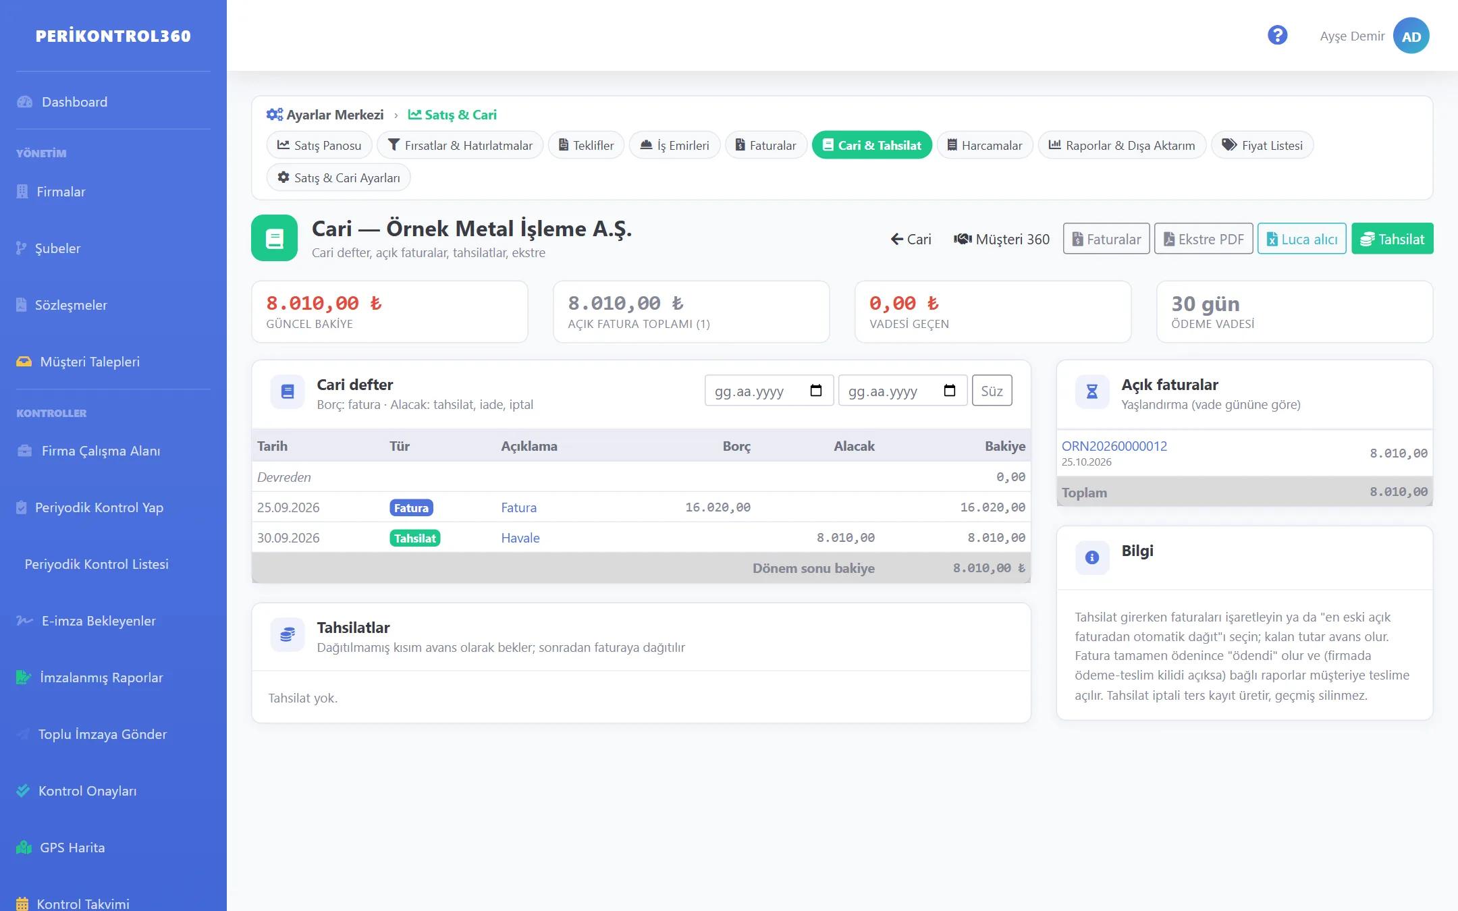Click Luca alıcı export button
The height and width of the screenshot is (911, 1458).
coord(1301,239)
